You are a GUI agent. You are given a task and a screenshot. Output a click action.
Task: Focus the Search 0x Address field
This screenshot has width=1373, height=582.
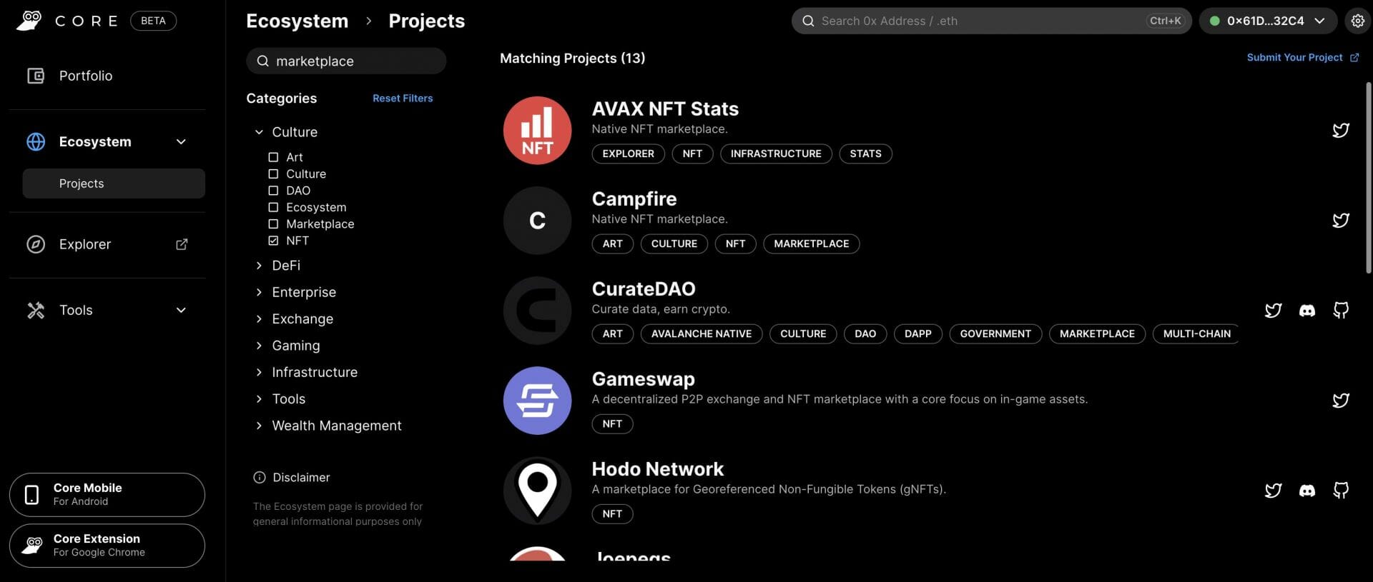click(x=992, y=21)
